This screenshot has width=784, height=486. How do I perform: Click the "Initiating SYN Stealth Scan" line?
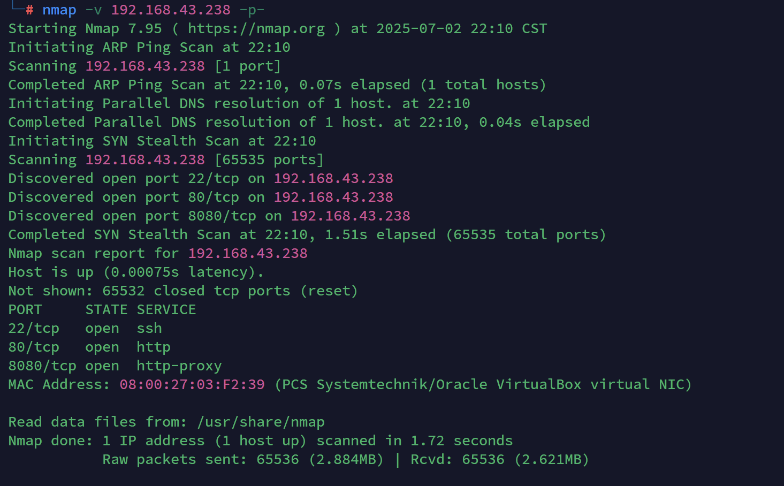[x=162, y=141]
